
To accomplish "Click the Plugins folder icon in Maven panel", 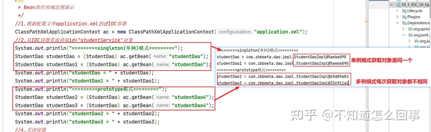I will click(x=405, y=17).
